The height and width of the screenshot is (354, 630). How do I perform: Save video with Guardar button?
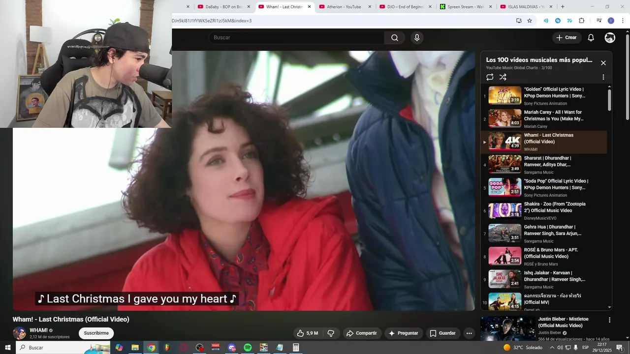[x=443, y=333]
